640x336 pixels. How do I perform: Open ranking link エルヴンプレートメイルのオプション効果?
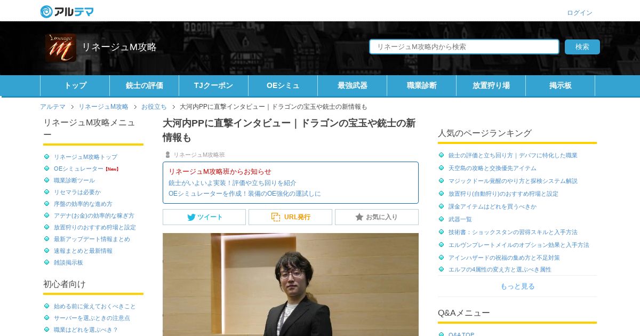point(518,245)
